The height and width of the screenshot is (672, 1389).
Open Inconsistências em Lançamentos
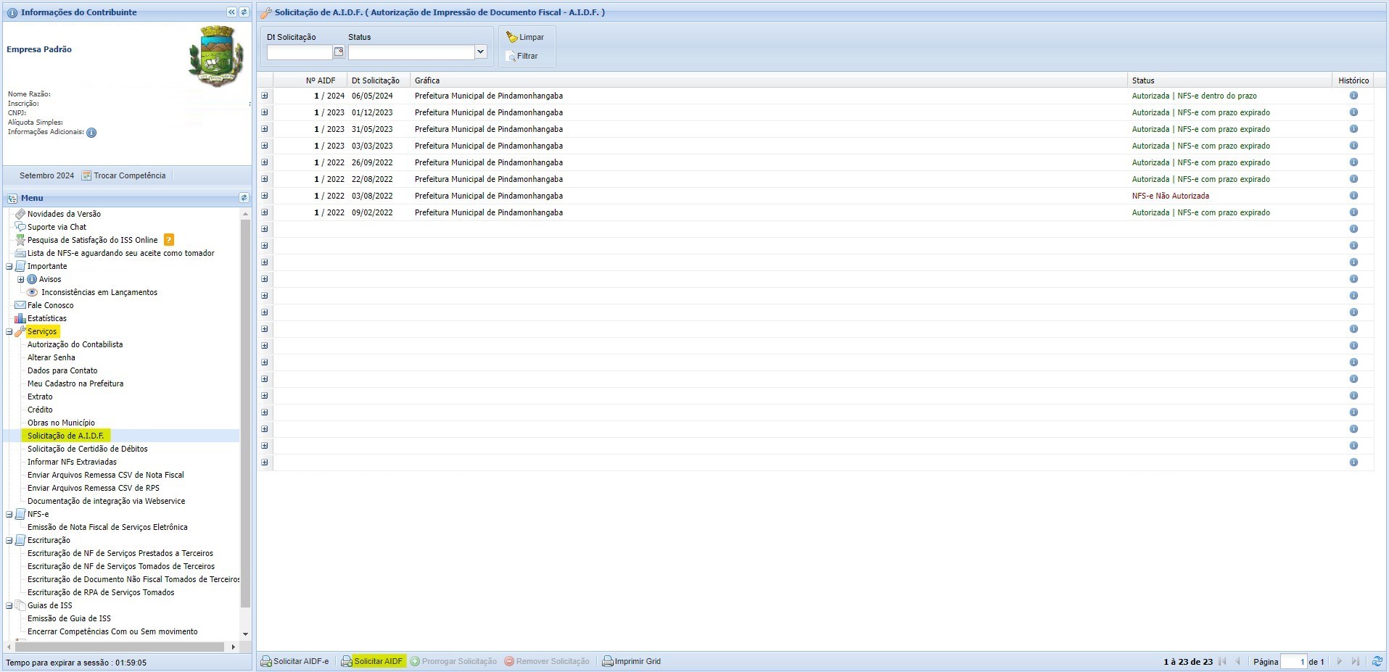(x=99, y=292)
